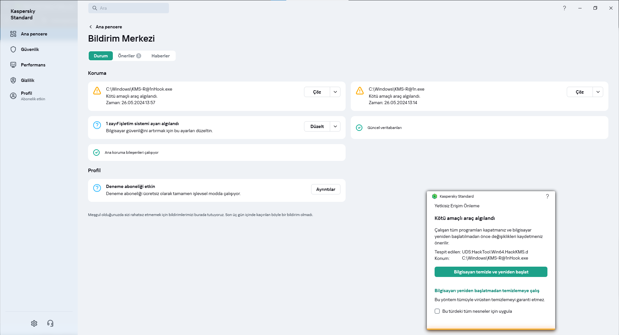This screenshot has width=619, height=335.
Task: Switch to the Öneriler tab
Action: click(x=129, y=56)
